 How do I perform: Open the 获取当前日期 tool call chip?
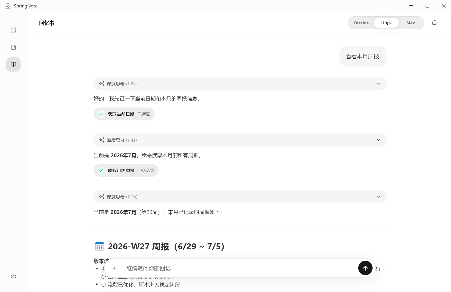click(124, 114)
